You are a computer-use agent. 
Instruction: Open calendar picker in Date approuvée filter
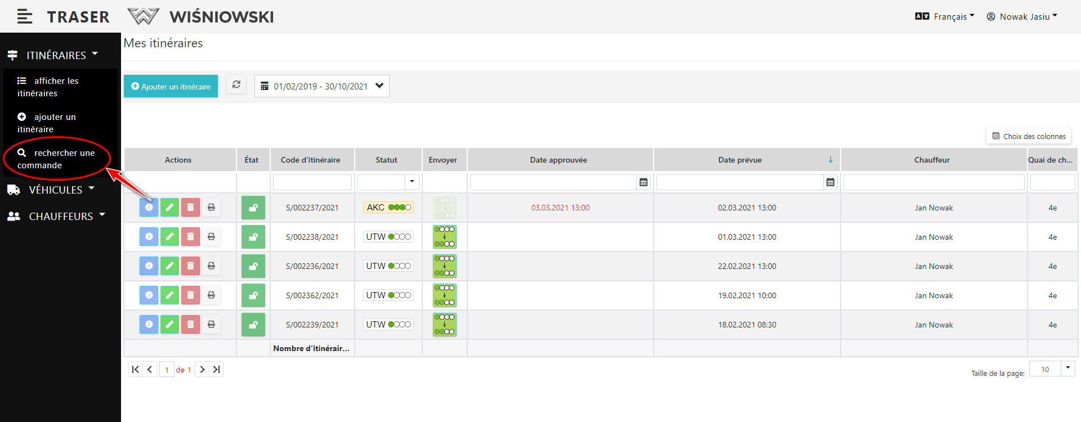click(644, 182)
